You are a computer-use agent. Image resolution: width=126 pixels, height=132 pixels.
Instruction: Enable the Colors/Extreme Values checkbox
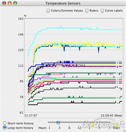click(x=48, y=11)
